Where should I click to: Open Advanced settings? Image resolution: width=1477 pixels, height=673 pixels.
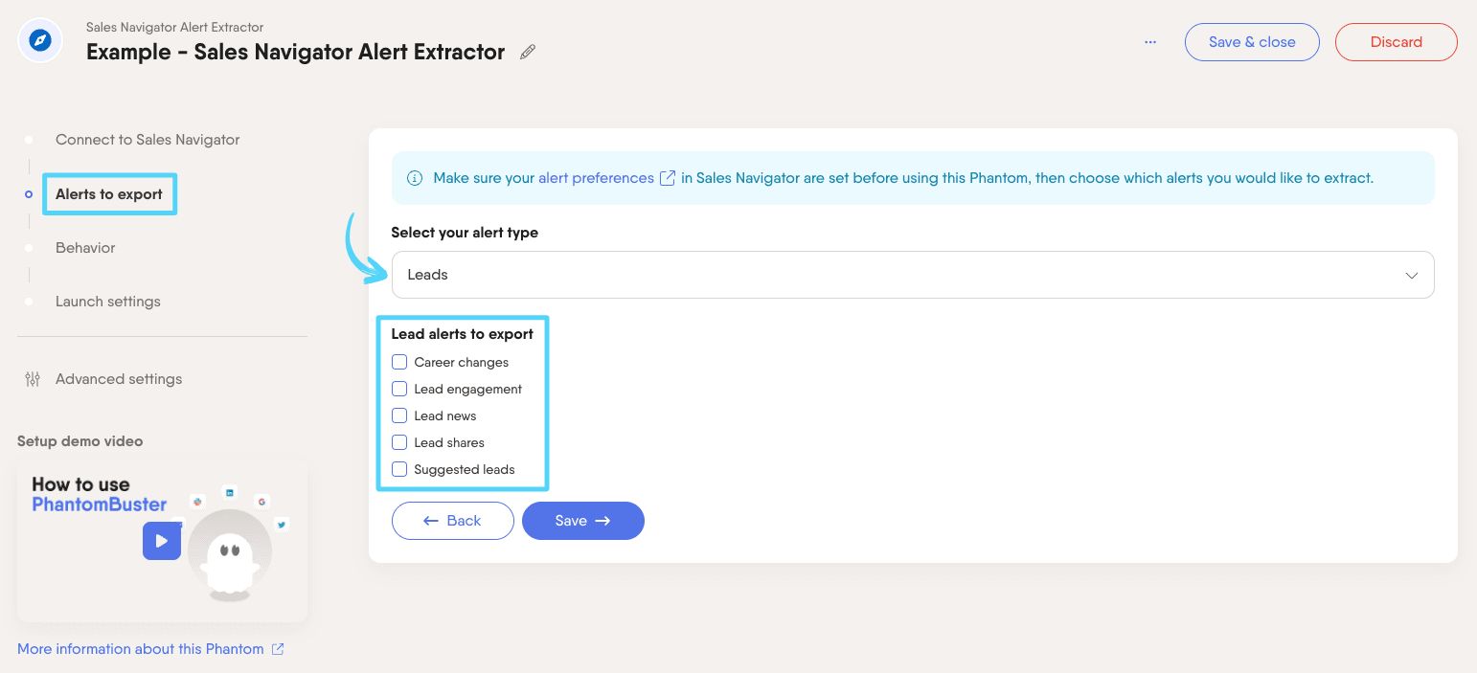[119, 379]
